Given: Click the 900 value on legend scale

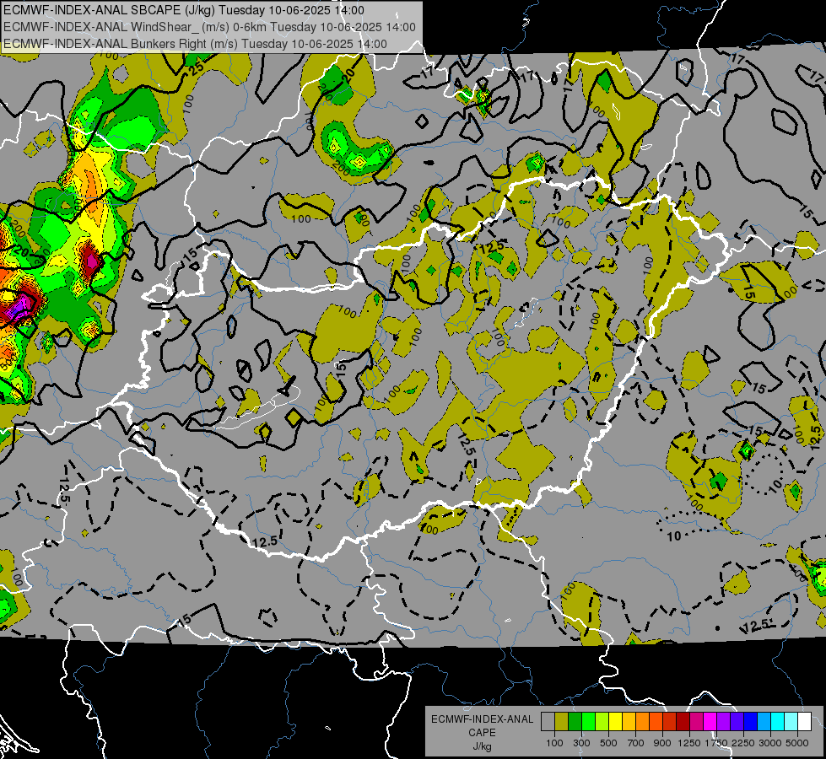Looking at the screenshot, I should 662,743.
